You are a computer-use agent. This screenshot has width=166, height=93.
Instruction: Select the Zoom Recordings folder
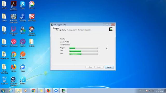coord(4,69)
